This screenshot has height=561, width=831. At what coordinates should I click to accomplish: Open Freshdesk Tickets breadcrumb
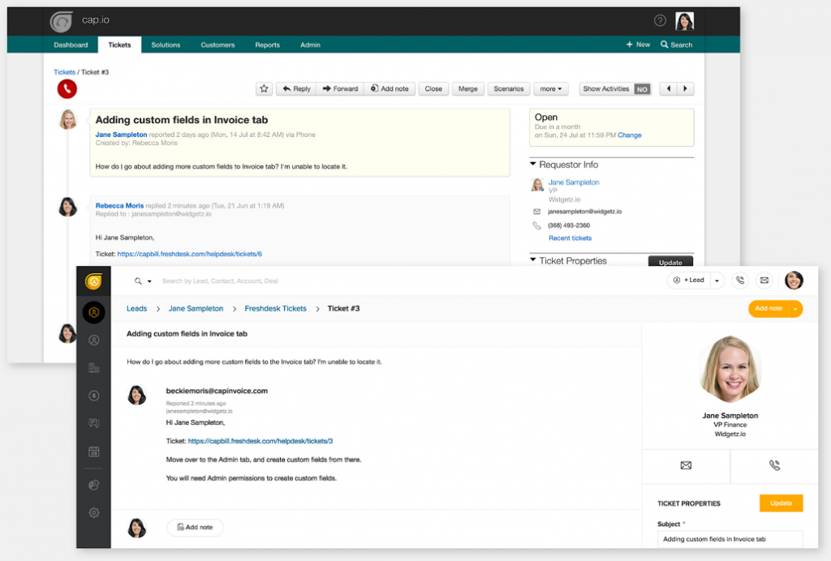coord(276,309)
